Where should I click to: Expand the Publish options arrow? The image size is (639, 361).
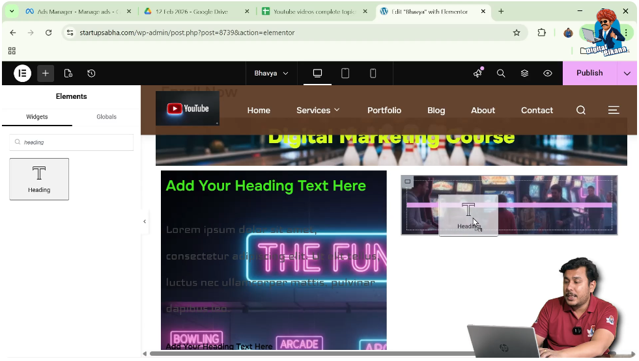click(x=627, y=74)
